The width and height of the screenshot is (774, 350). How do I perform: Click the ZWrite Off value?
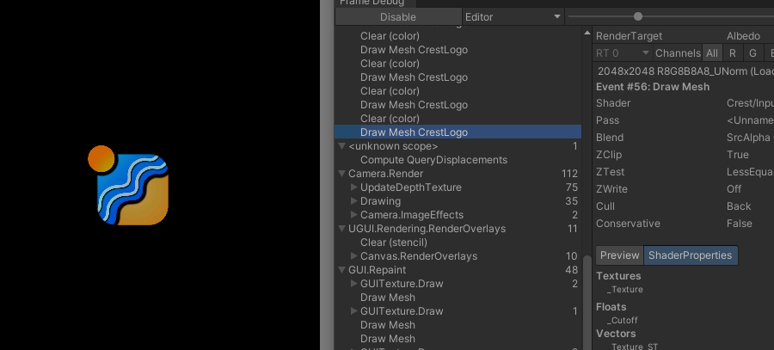pyautogui.click(x=734, y=189)
